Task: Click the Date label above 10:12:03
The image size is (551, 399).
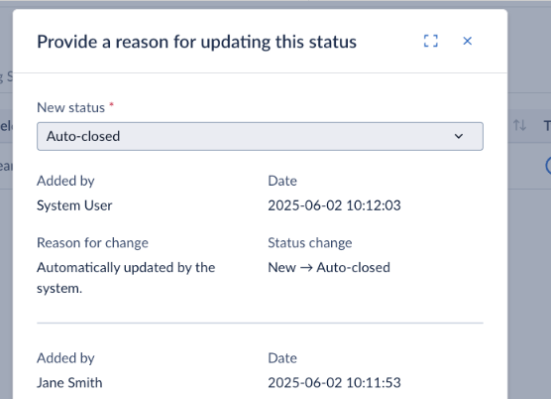Action: pyautogui.click(x=282, y=181)
